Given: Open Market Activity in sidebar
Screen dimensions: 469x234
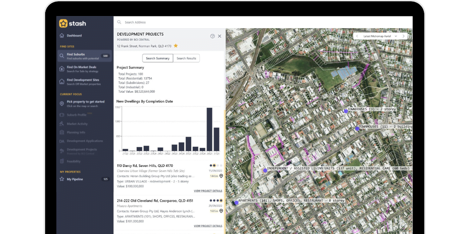Looking at the screenshot, I should (x=77, y=123).
